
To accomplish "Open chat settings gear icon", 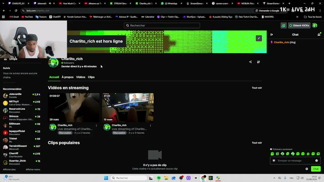I will pos(307,169).
